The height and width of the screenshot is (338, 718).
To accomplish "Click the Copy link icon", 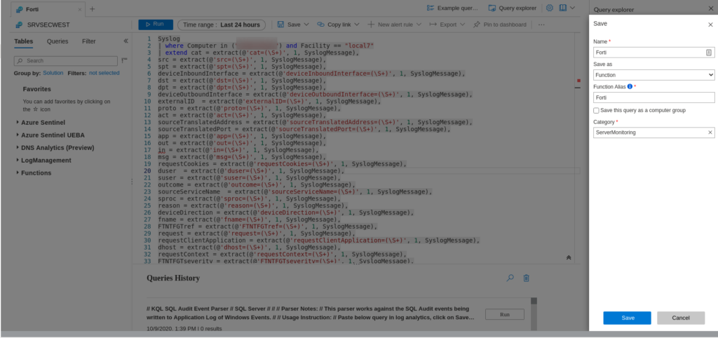I will click(x=320, y=25).
